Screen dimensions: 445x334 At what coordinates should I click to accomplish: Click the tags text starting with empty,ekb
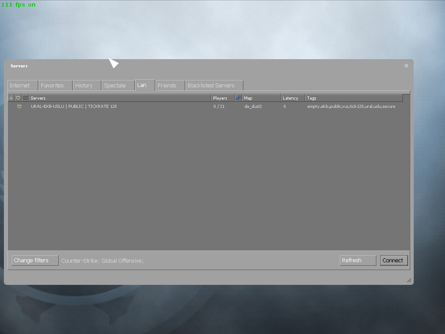tap(351, 107)
